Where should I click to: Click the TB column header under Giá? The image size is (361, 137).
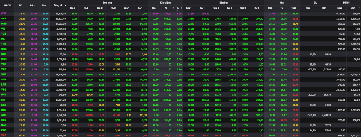pyautogui.click(x=282, y=8)
